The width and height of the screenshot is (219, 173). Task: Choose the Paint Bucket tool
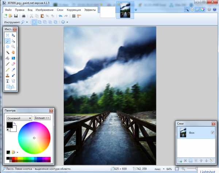click(x=8, y=58)
